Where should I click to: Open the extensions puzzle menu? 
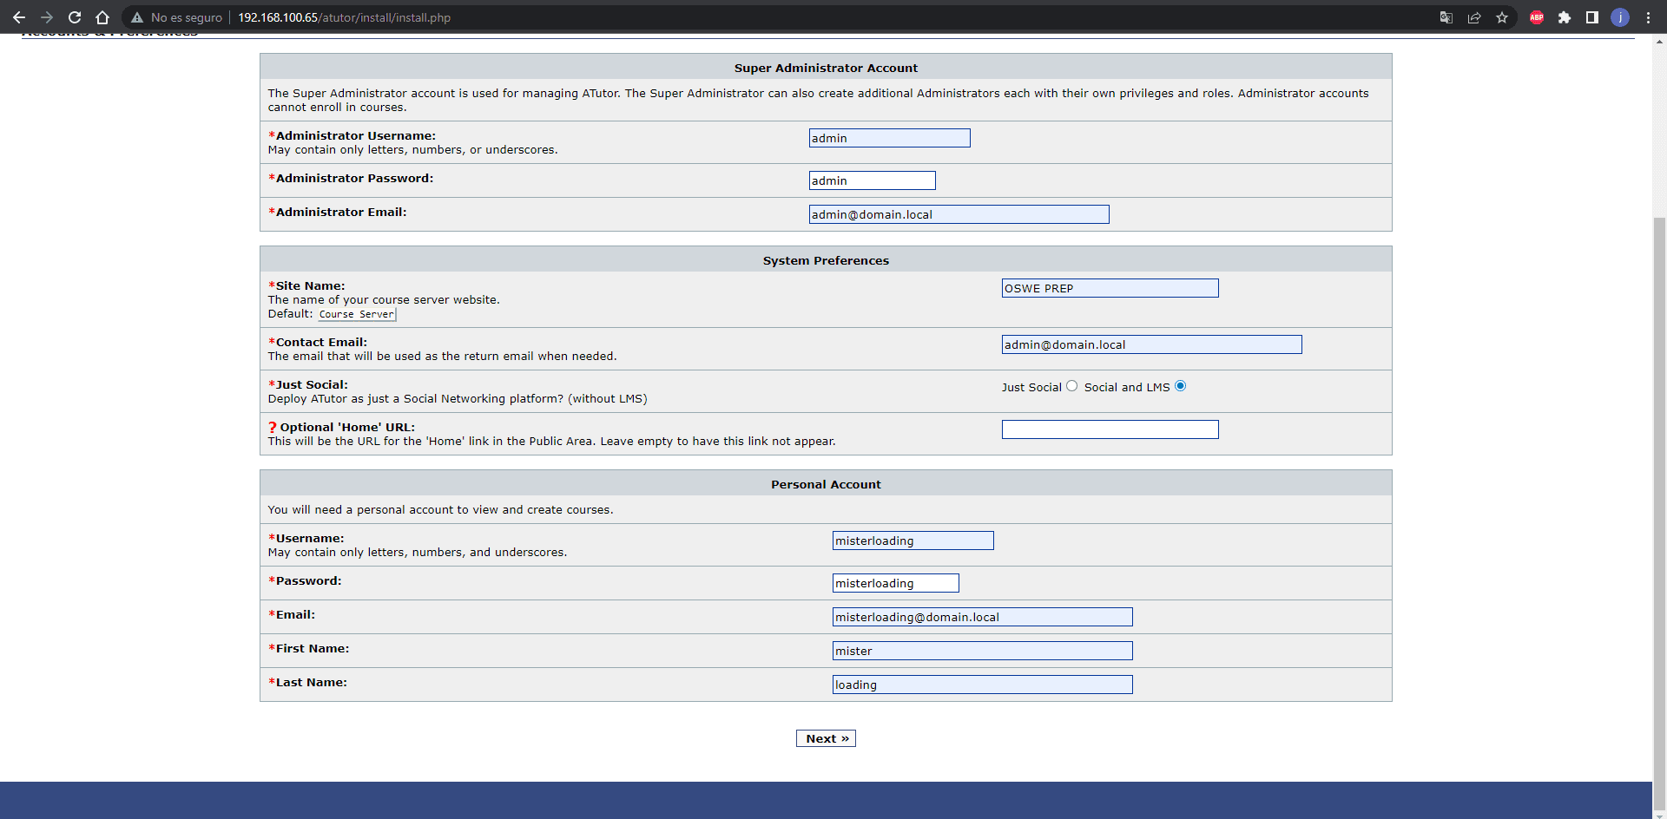click(1565, 17)
